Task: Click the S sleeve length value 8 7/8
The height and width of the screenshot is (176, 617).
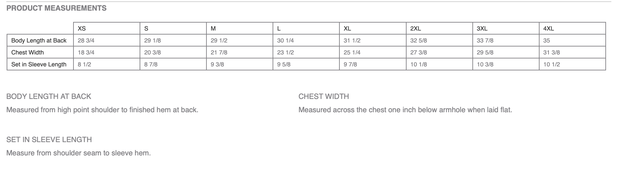Action: pyautogui.click(x=151, y=64)
